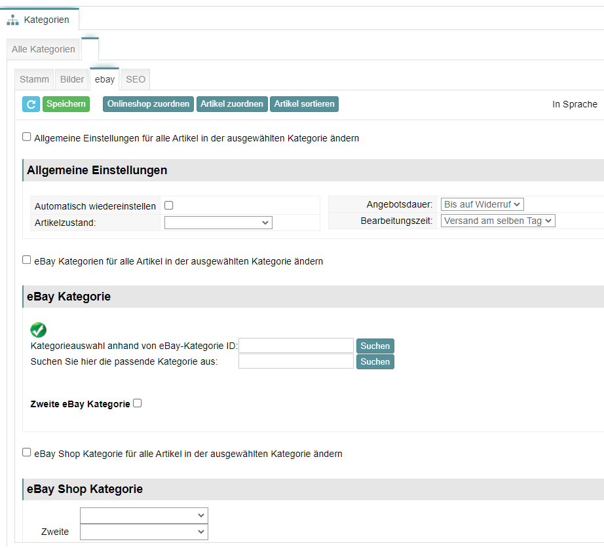
Task: Open the Artikelzustand dropdown
Action: point(218,223)
